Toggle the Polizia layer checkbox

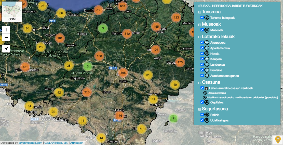202,115
